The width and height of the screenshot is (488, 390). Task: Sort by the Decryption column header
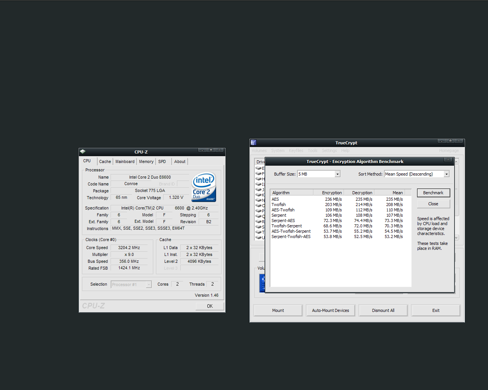[x=359, y=193]
